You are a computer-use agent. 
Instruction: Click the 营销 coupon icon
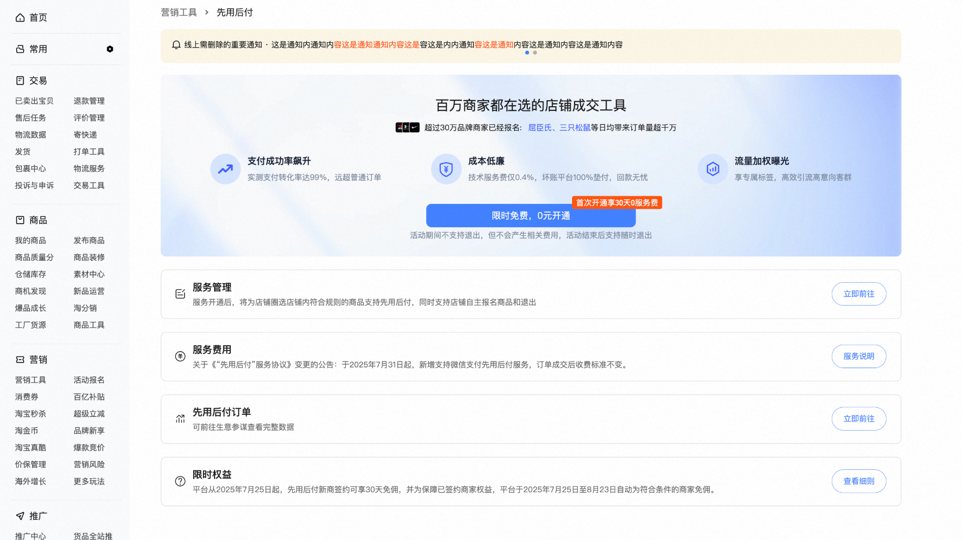pyautogui.click(x=20, y=359)
